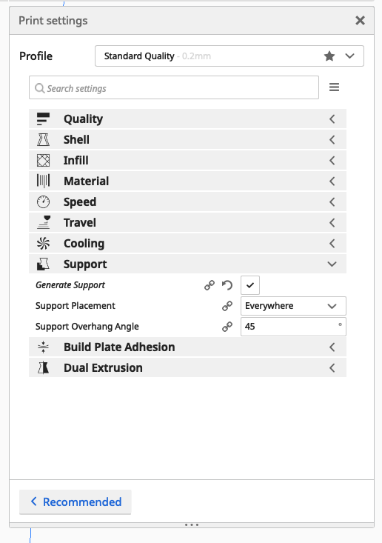This screenshot has height=543, width=382.
Task: Click the favorite star in the Profile selector
Action: [329, 56]
